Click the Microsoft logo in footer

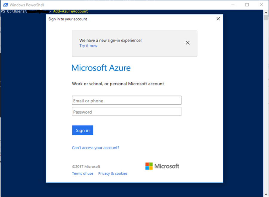[x=162, y=166]
